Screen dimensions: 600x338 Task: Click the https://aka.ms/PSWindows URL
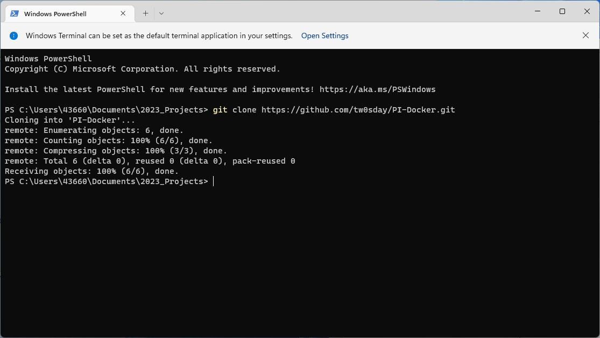coord(377,89)
